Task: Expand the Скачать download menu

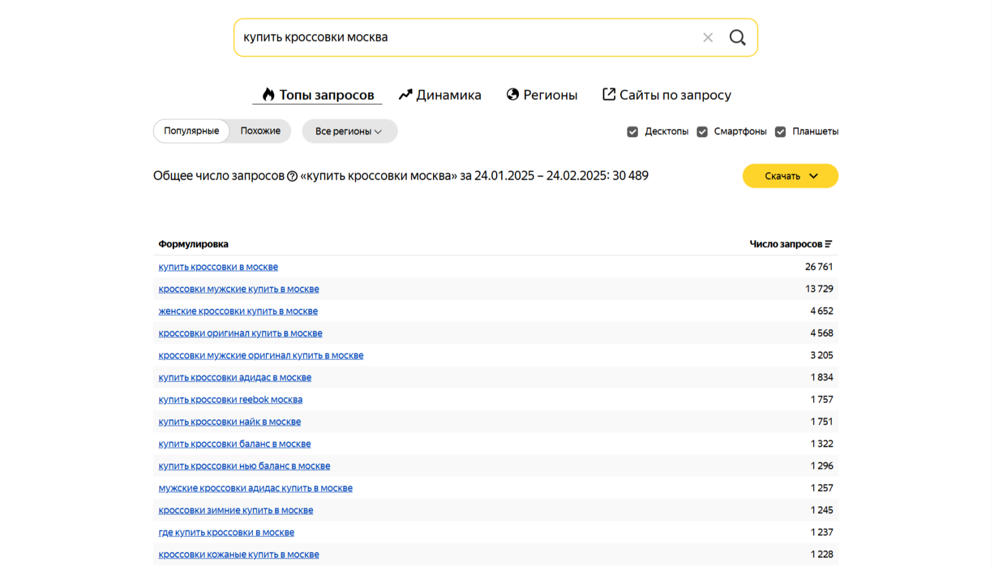Action: (790, 176)
